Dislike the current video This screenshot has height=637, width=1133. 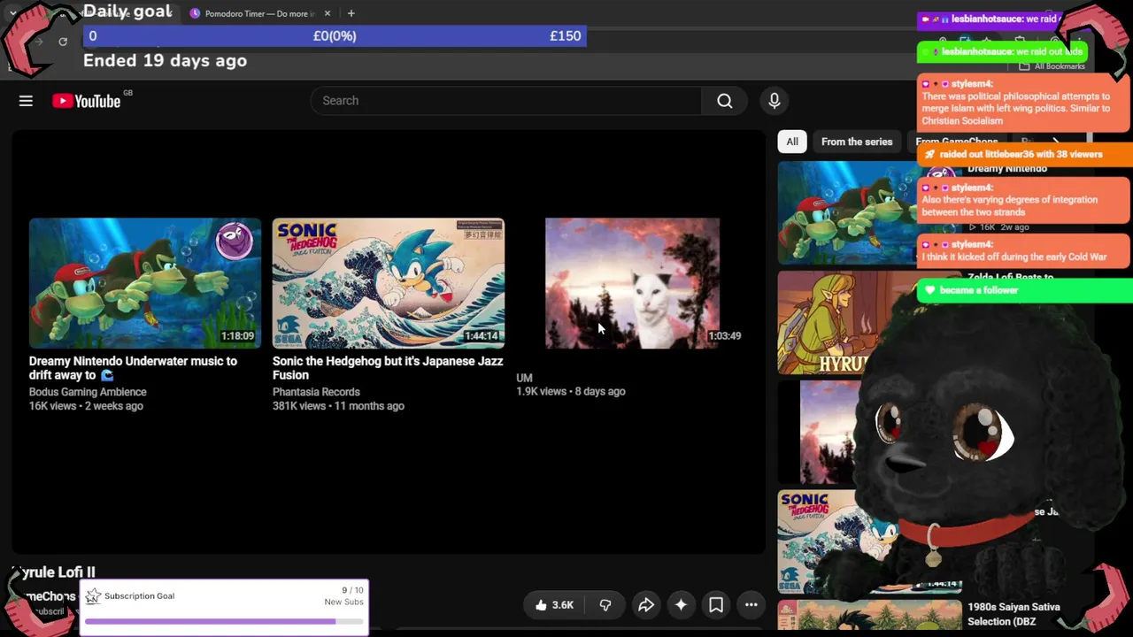click(x=605, y=605)
